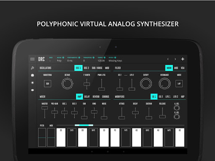Switch to the REVERB mixer tab
The height and width of the screenshot is (161, 215).
coord(96,96)
